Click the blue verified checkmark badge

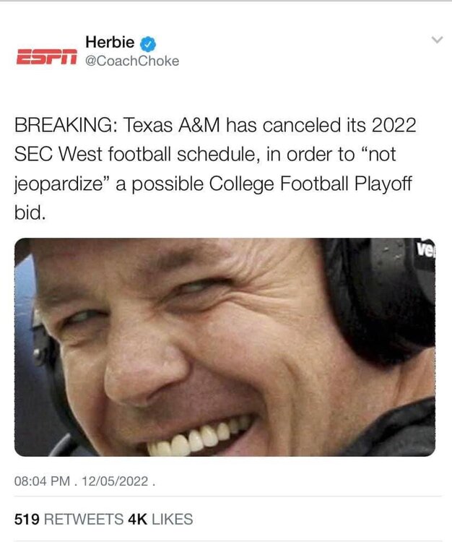[x=148, y=43]
